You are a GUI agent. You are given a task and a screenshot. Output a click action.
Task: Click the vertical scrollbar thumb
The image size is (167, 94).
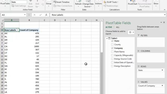coord(102,37)
